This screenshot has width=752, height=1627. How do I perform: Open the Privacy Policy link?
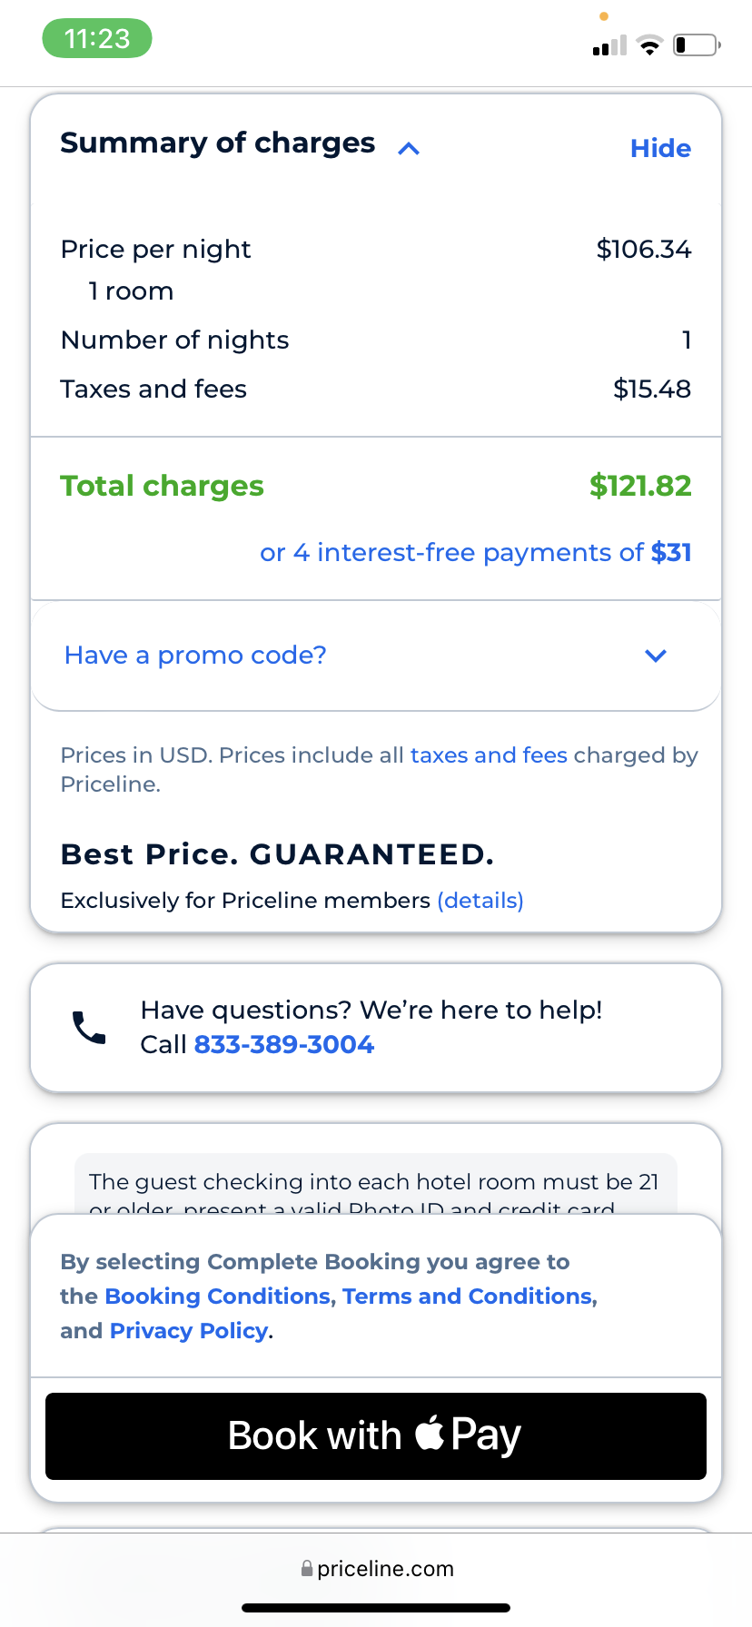(189, 1331)
